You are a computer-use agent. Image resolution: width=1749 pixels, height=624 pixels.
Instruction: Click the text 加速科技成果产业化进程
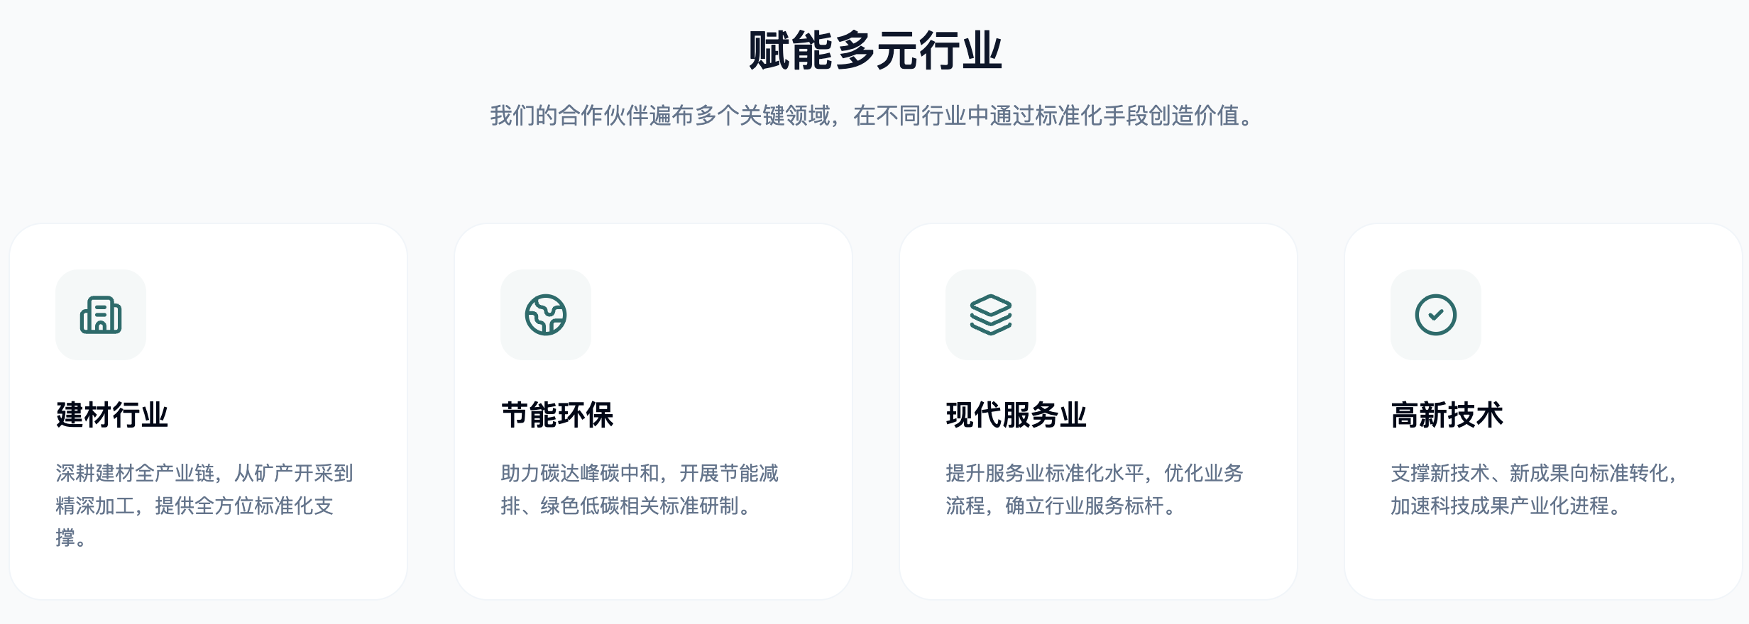[1500, 506]
